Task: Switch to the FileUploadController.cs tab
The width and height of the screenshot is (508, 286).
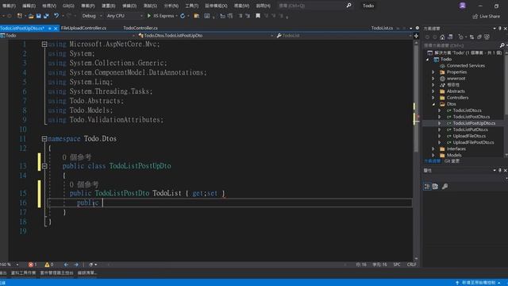Action: point(83,29)
